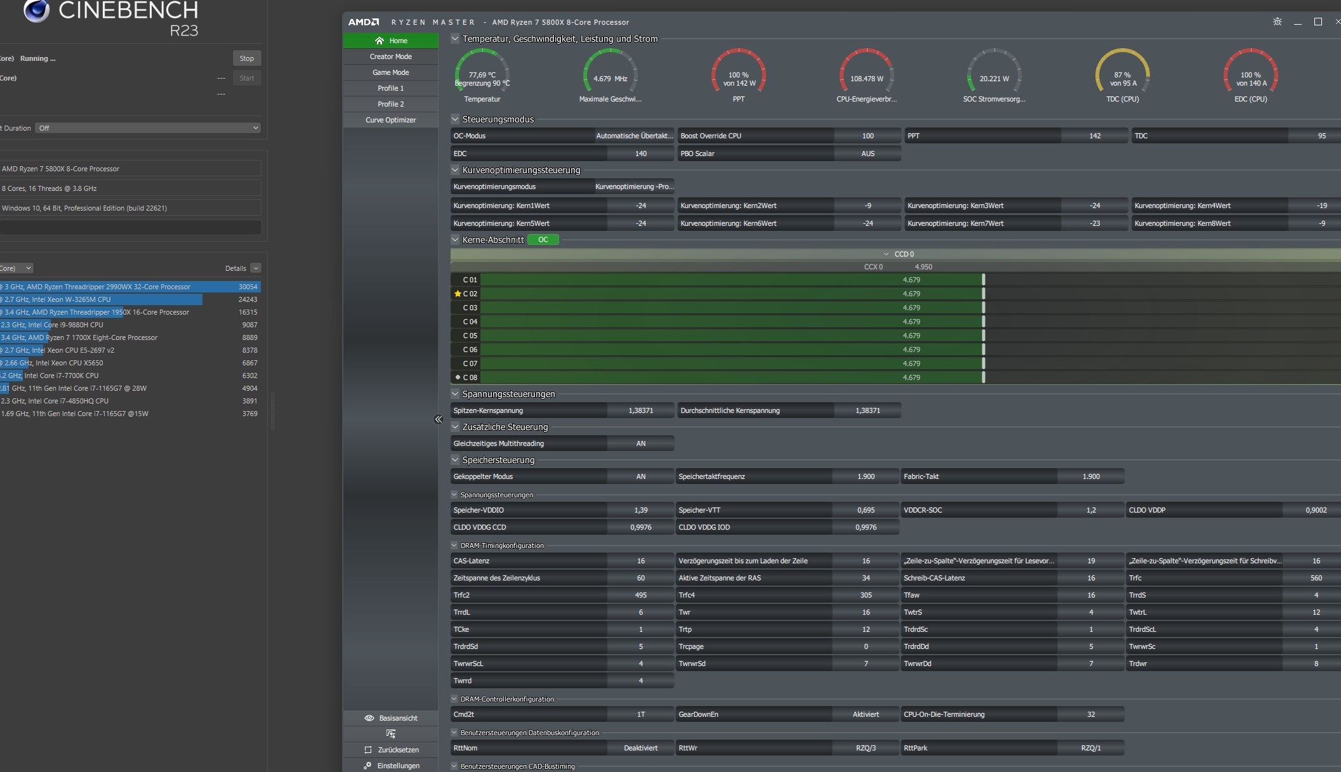
Task: Click the eye icon for Basisansicht
Action: [369, 718]
